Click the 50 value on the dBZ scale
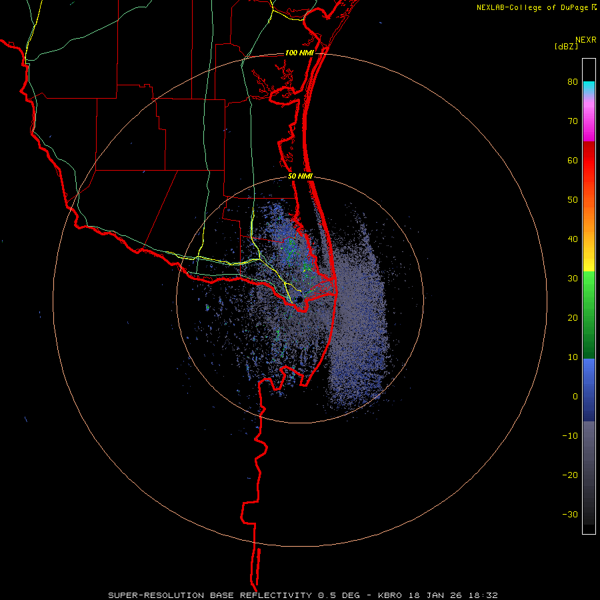Viewport: 600px width, 600px height. tap(573, 200)
